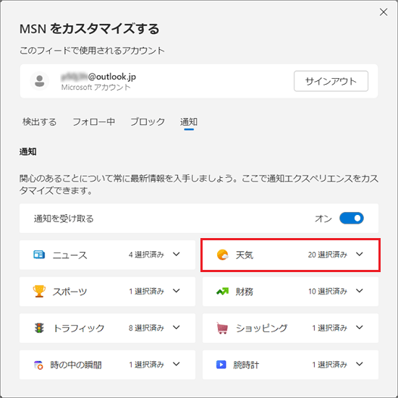Expand the スポーツ chevron dropdown

coord(176,291)
